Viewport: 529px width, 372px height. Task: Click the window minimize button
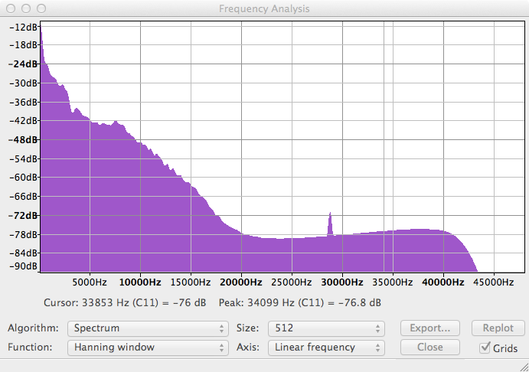(26, 8)
